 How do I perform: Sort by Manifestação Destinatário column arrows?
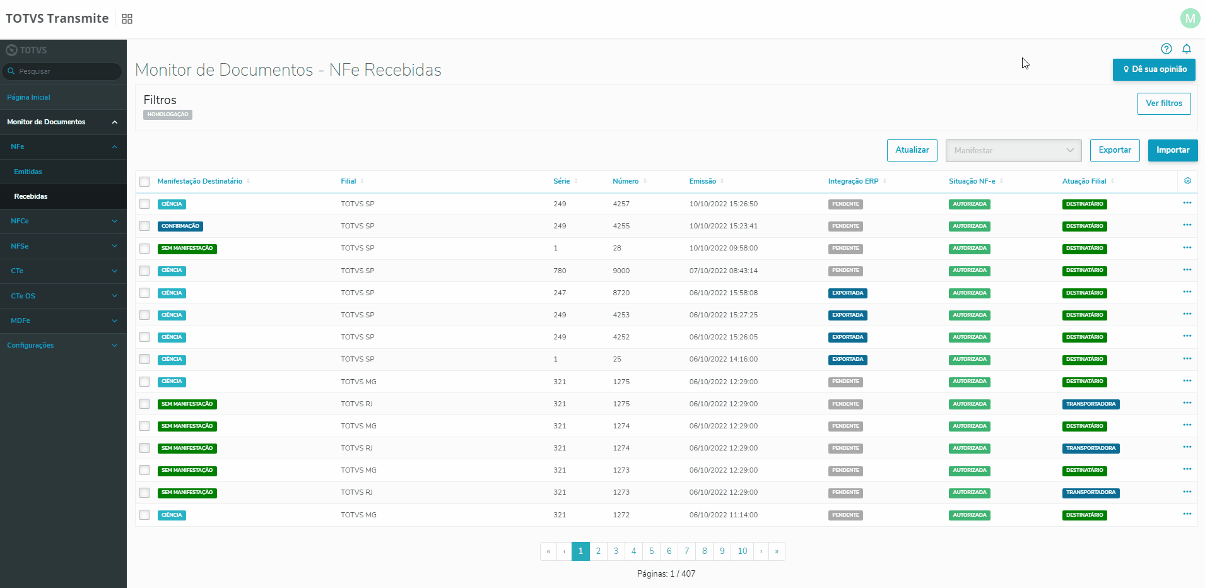249,181
